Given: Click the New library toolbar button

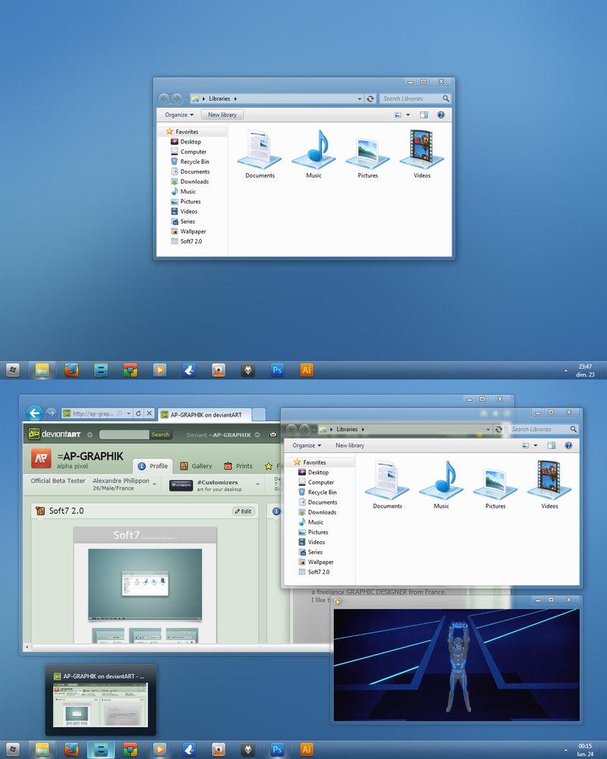Looking at the screenshot, I should (350, 445).
